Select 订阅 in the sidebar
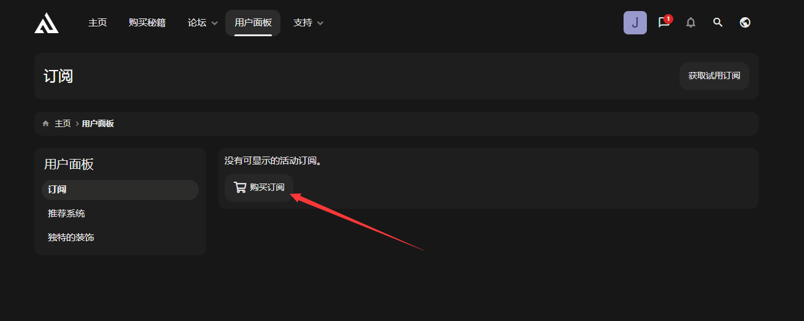Image resolution: width=804 pixels, height=321 pixels. coord(120,190)
